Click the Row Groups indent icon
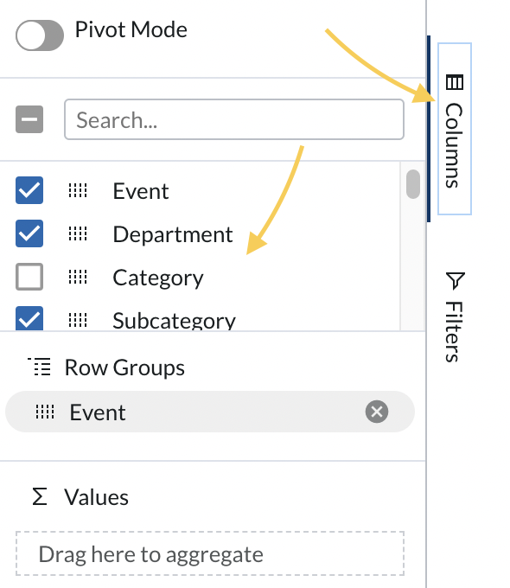 pos(40,367)
